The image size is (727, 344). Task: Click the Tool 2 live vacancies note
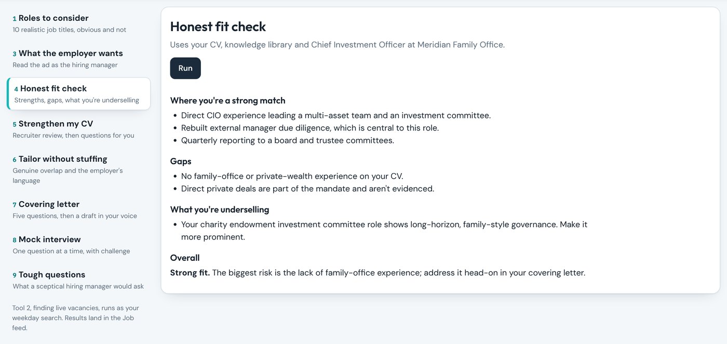tap(76, 317)
